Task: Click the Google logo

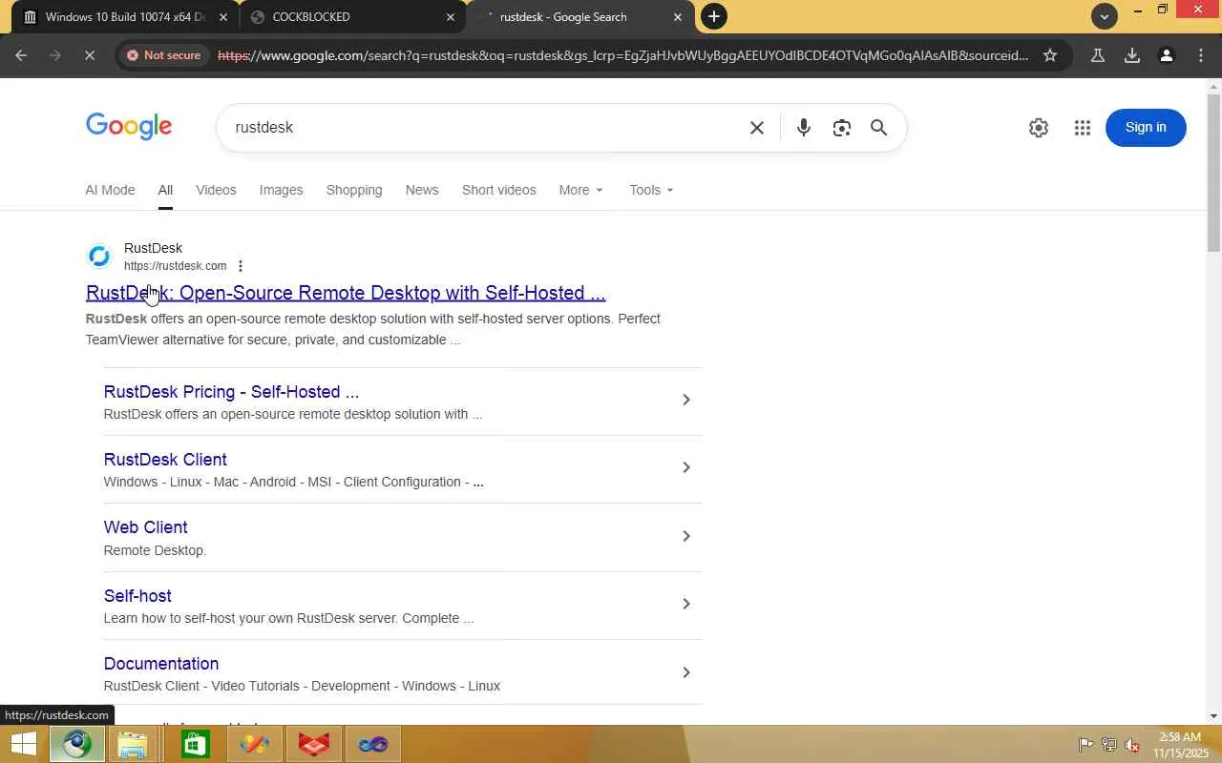Action: pos(129,127)
